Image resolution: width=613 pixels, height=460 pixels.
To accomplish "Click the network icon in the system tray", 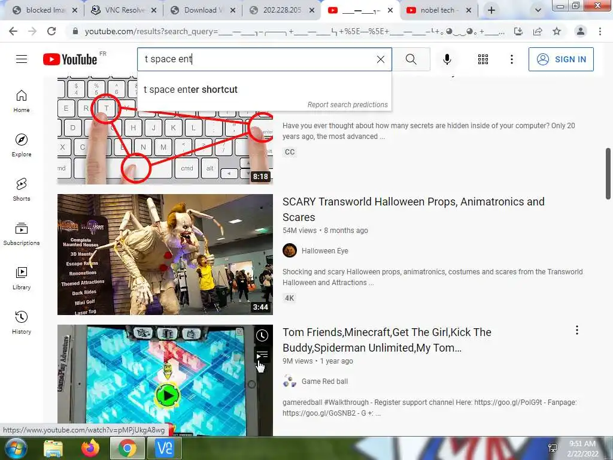I will tap(553, 448).
